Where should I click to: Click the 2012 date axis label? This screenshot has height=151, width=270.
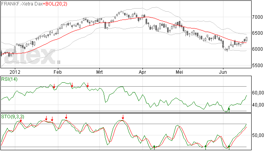[15, 72]
